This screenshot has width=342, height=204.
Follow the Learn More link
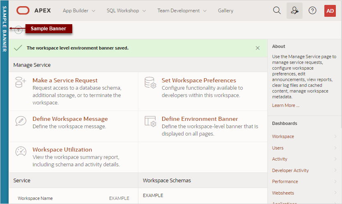[x=285, y=105]
